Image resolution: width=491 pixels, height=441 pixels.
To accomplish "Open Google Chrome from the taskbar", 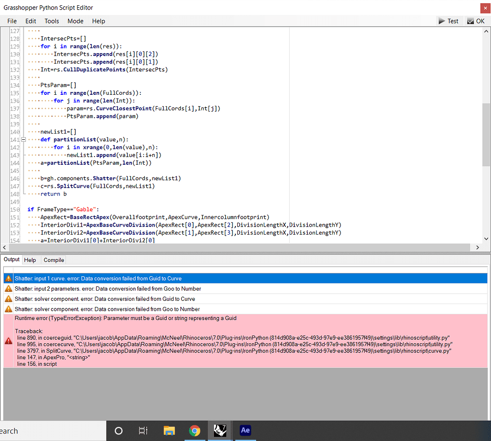I will point(194,430).
